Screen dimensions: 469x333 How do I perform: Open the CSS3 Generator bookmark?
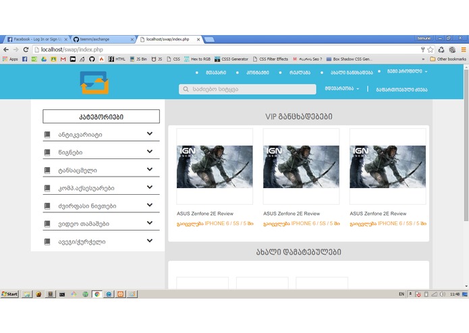(231, 59)
